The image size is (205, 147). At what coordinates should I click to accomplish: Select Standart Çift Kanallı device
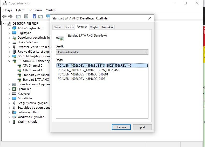(36, 75)
